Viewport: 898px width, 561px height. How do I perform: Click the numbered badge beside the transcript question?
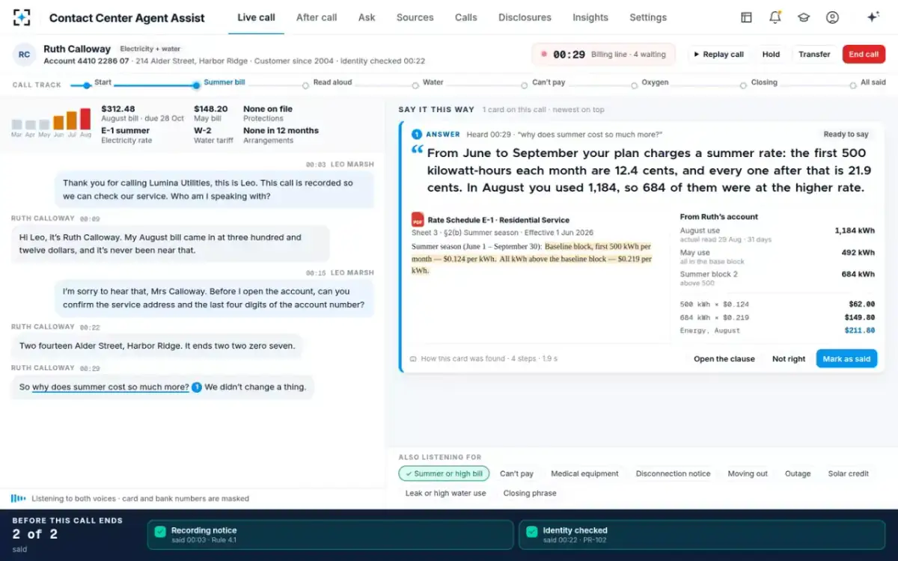point(197,387)
